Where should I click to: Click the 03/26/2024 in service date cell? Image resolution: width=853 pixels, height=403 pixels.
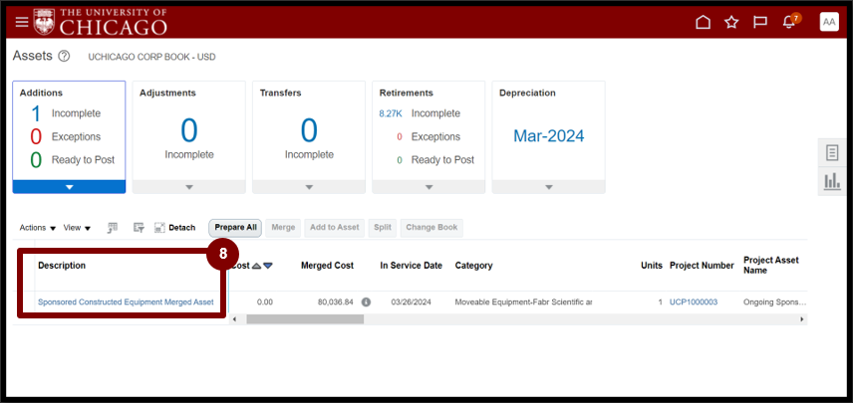pyautogui.click(x=411, y=302)
